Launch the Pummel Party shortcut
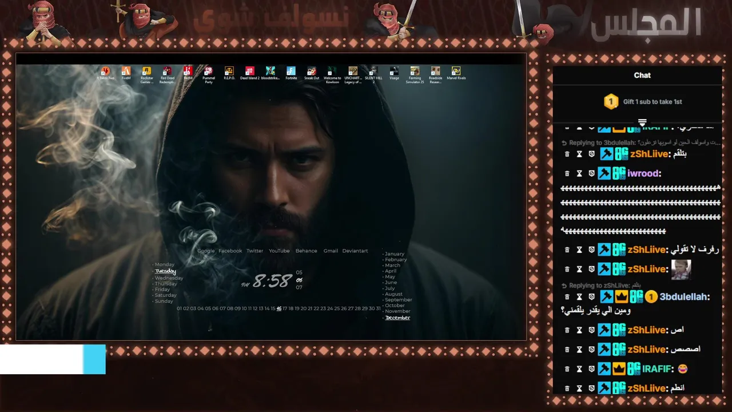Screen dimensions: 732x412 (208, 74)
